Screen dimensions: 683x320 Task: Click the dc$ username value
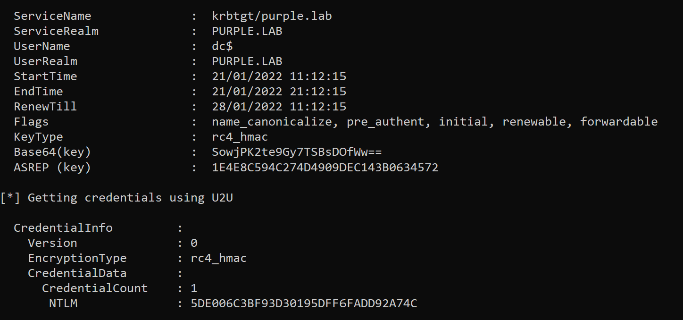click(223, 46)
